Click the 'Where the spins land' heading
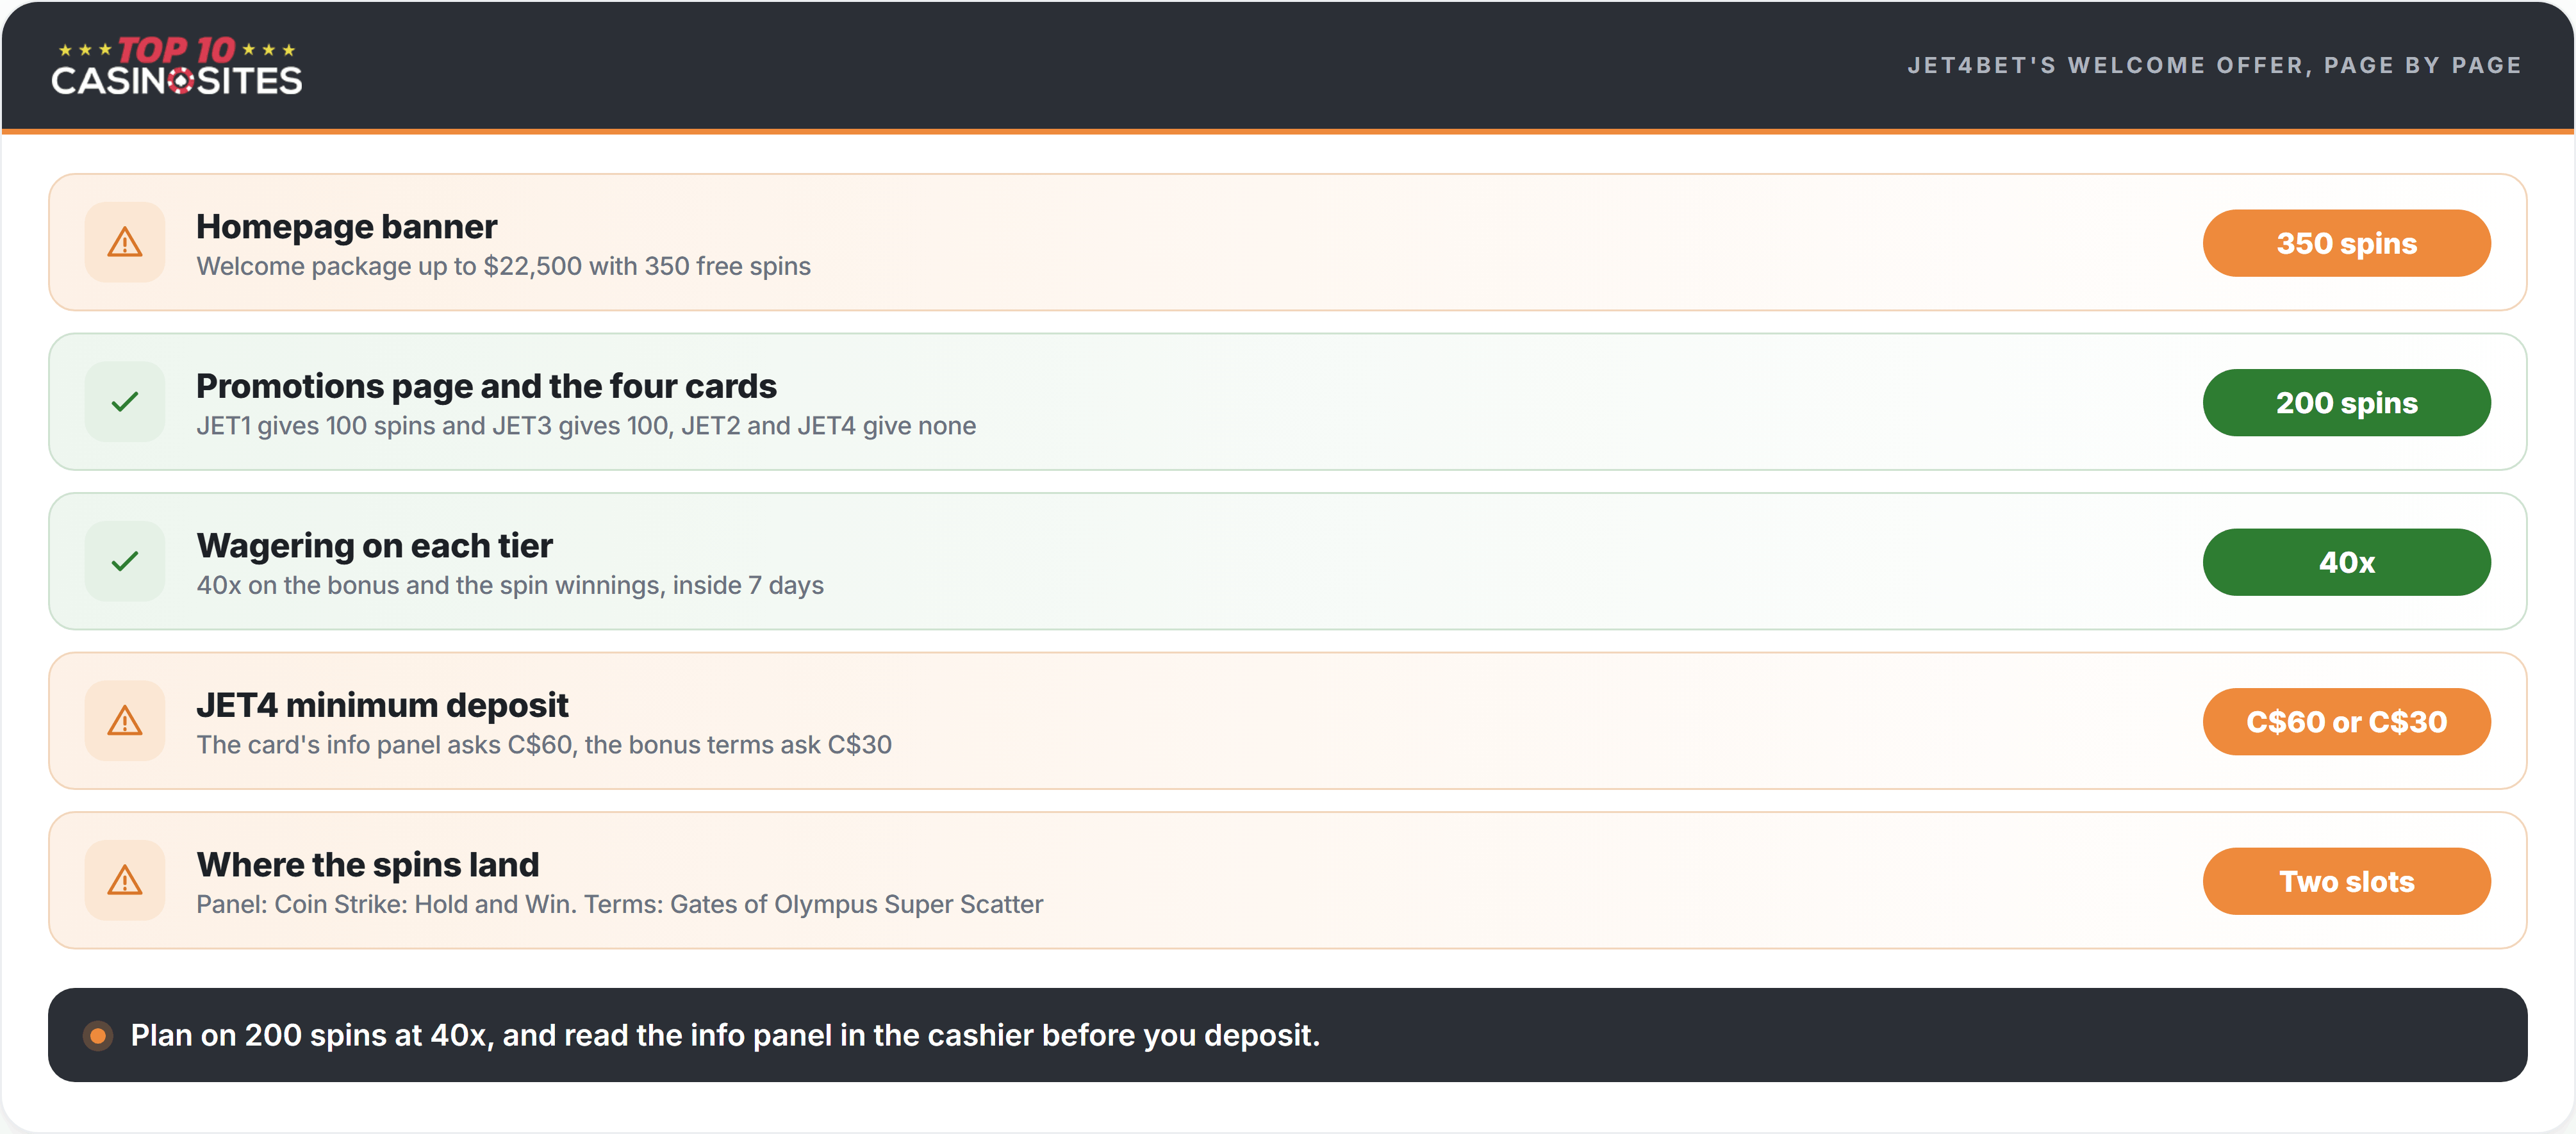The image size is (2576, 1134). pos(367,865)
